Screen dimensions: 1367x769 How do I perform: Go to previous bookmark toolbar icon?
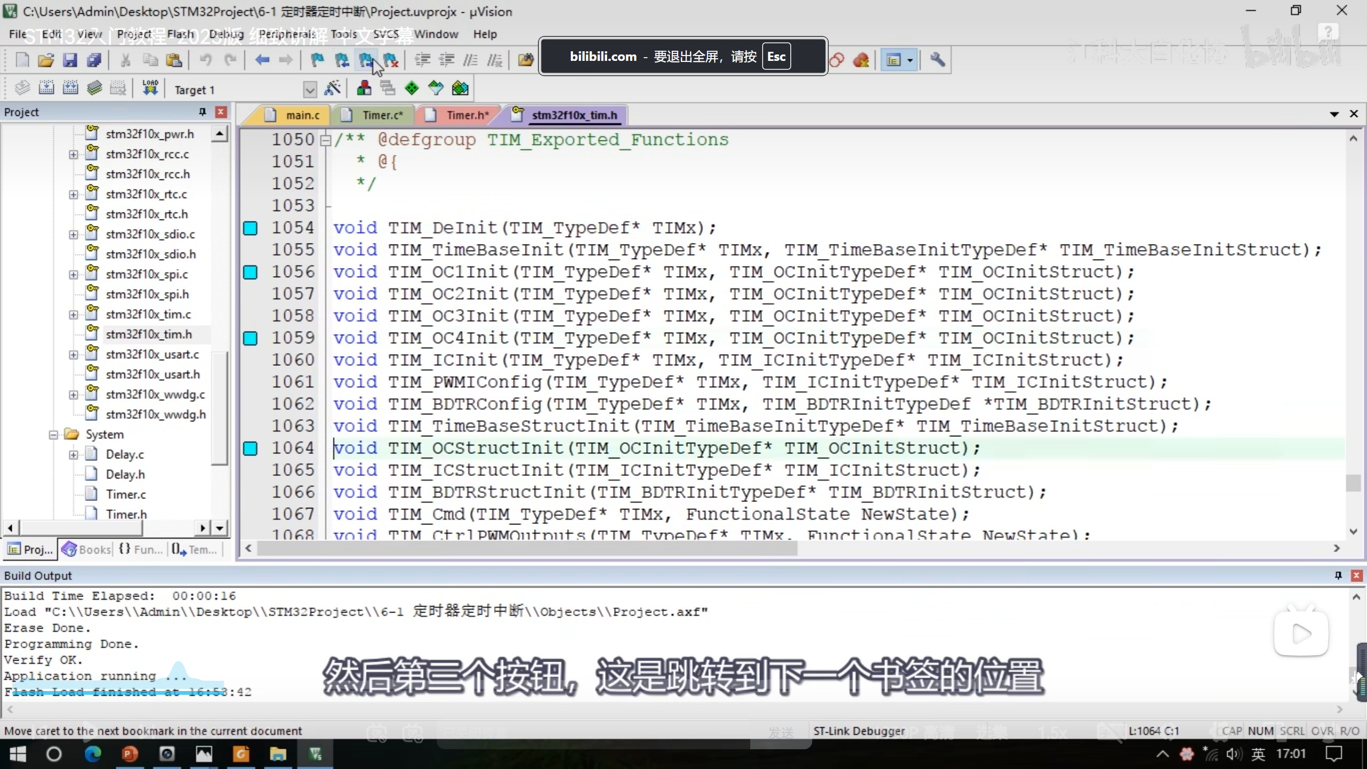coord(342,60)
